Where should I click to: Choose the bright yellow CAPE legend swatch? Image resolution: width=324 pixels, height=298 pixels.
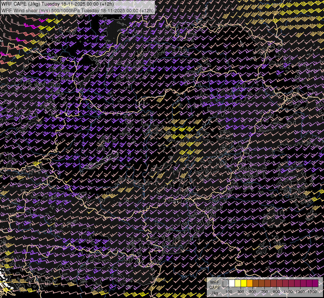pos(244,283)
